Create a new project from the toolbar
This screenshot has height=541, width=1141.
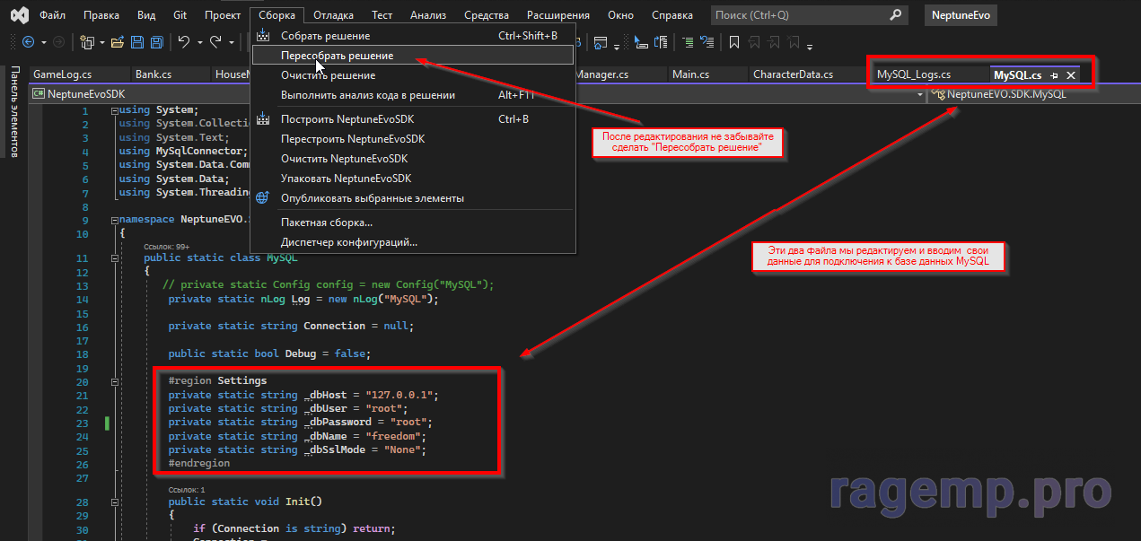(86, 42)
